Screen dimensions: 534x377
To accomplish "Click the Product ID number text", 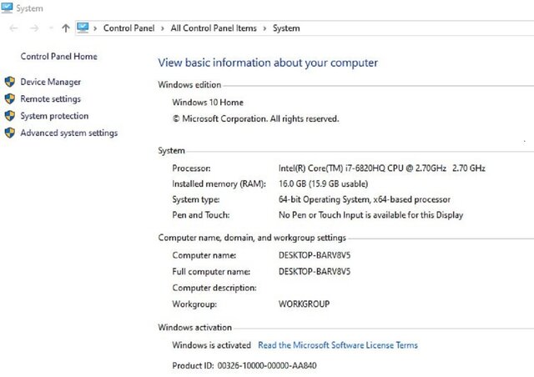I will [267, 365].
